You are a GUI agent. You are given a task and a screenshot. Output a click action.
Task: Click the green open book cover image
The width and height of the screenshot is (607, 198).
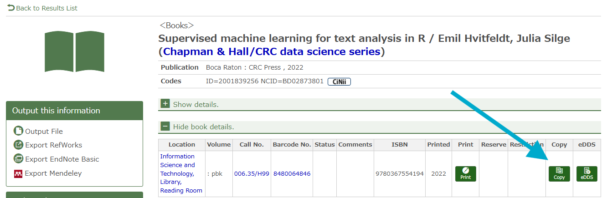click(74, 51)
